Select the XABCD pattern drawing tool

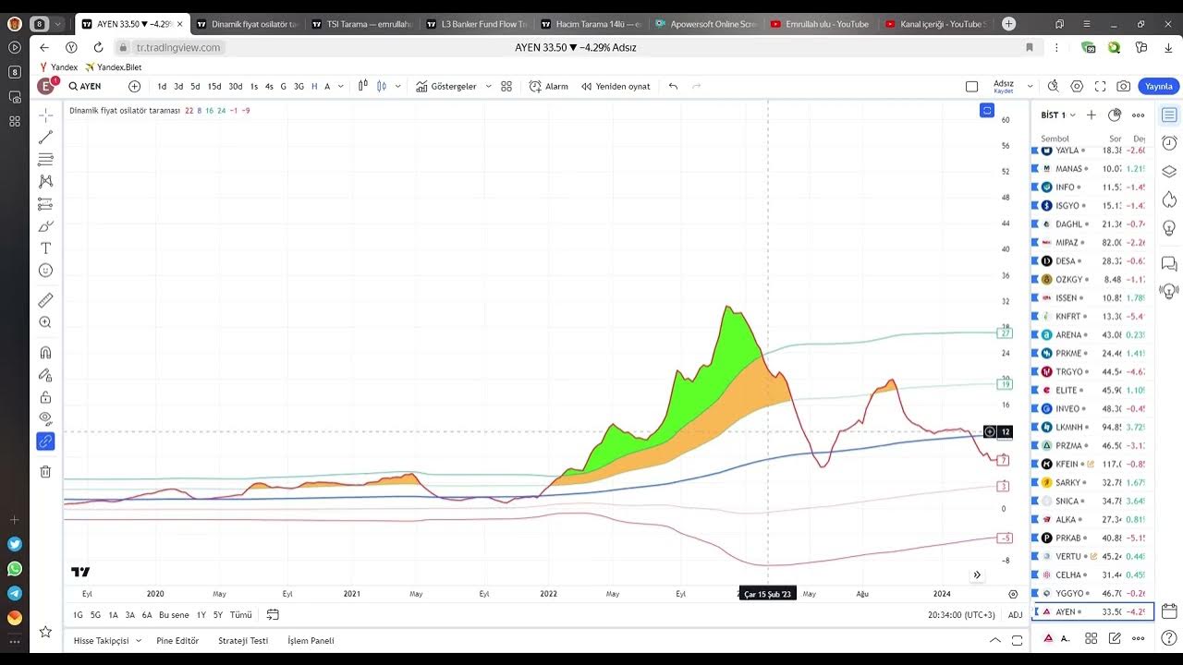pyautogui.click(x=45, y=182)
